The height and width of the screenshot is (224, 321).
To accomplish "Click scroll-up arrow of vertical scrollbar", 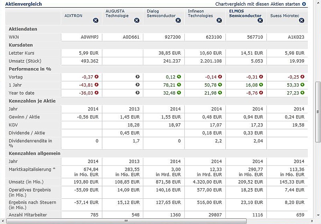I will [x=318, y=2].
